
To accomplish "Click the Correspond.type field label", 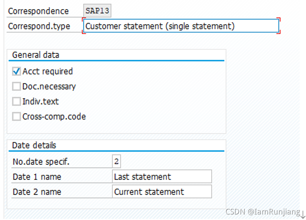I will (x=39, y=26).
